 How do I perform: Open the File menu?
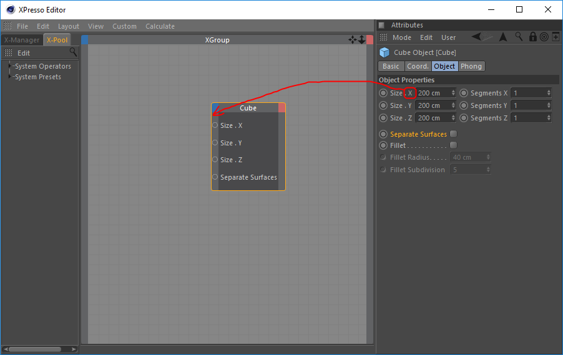pos(22,26)
